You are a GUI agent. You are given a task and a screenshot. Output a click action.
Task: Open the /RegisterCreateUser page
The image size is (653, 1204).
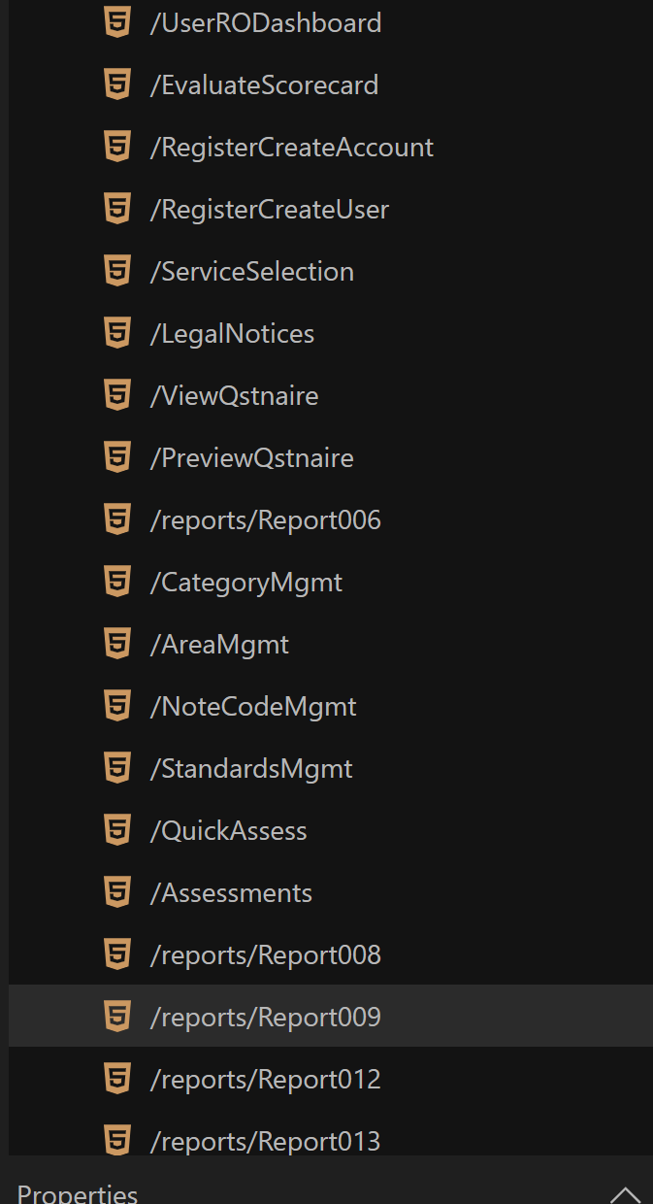pos(270,210)
